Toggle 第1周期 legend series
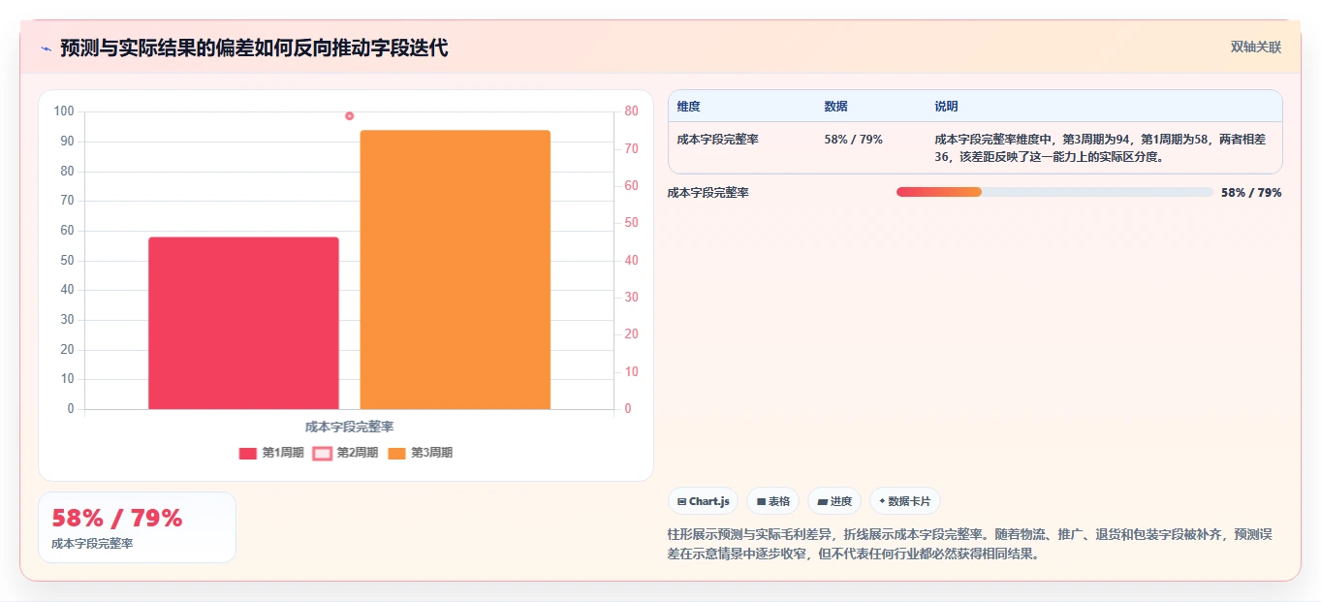This screenshot has width=1321, height=602. click(271, 453)
